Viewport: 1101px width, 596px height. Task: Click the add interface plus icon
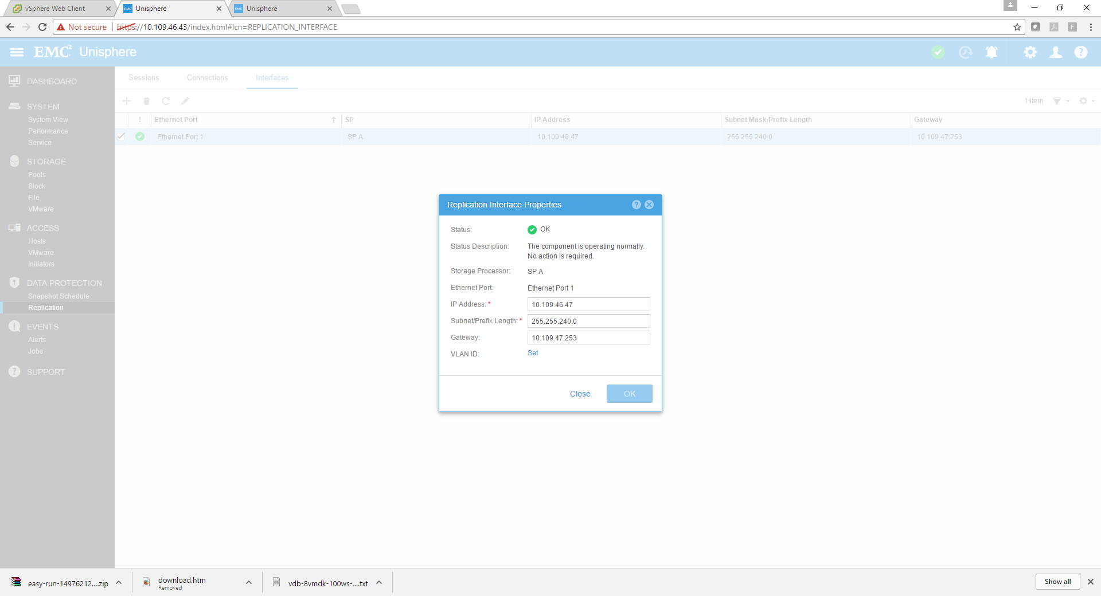tap(127, 101)
